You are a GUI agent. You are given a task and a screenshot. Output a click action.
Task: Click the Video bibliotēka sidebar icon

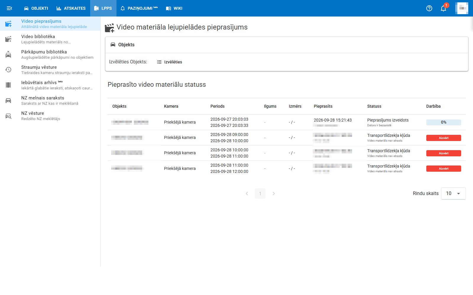pyautogui.click(x=8, y=39)
